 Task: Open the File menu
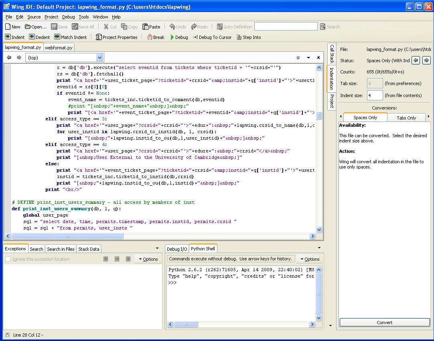point(9,17)
